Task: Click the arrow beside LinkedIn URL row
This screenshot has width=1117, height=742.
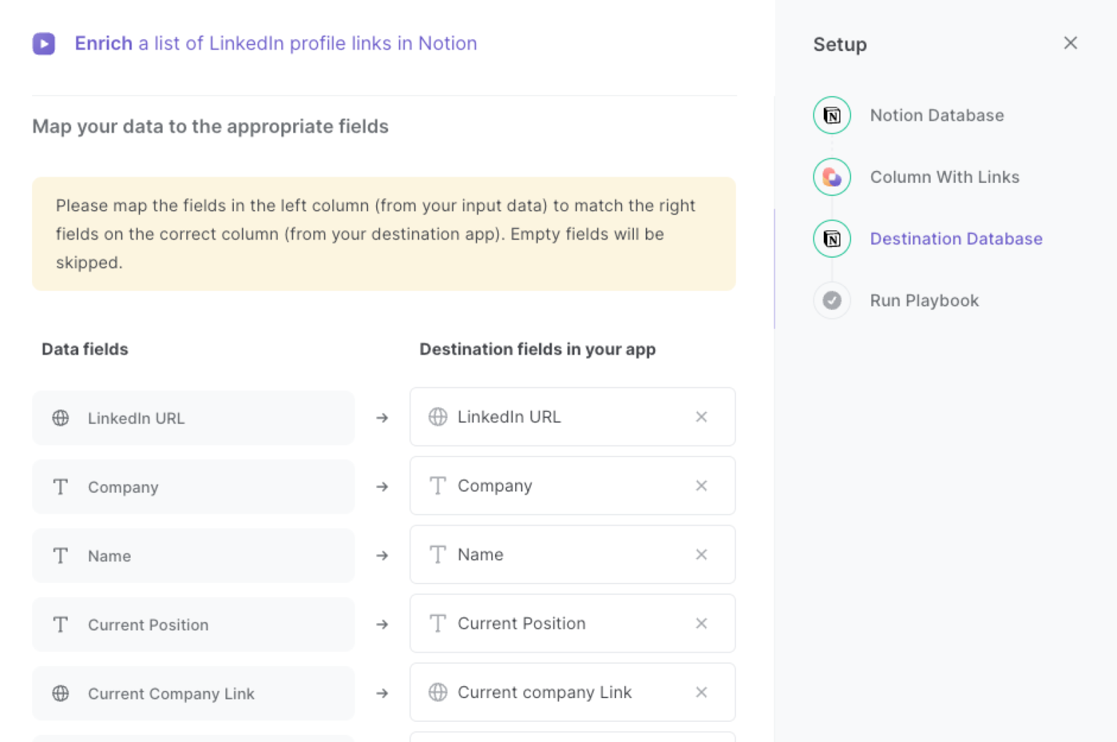Action: (x=382, y=418)
